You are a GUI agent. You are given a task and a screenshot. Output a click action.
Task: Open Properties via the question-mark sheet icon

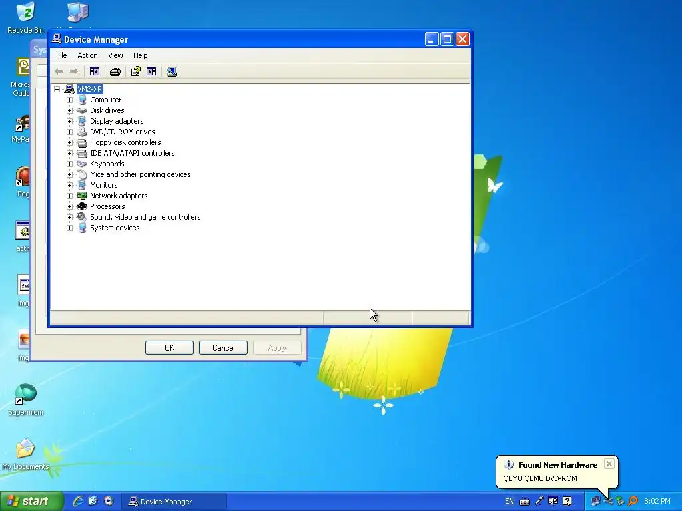click(136, 71)
